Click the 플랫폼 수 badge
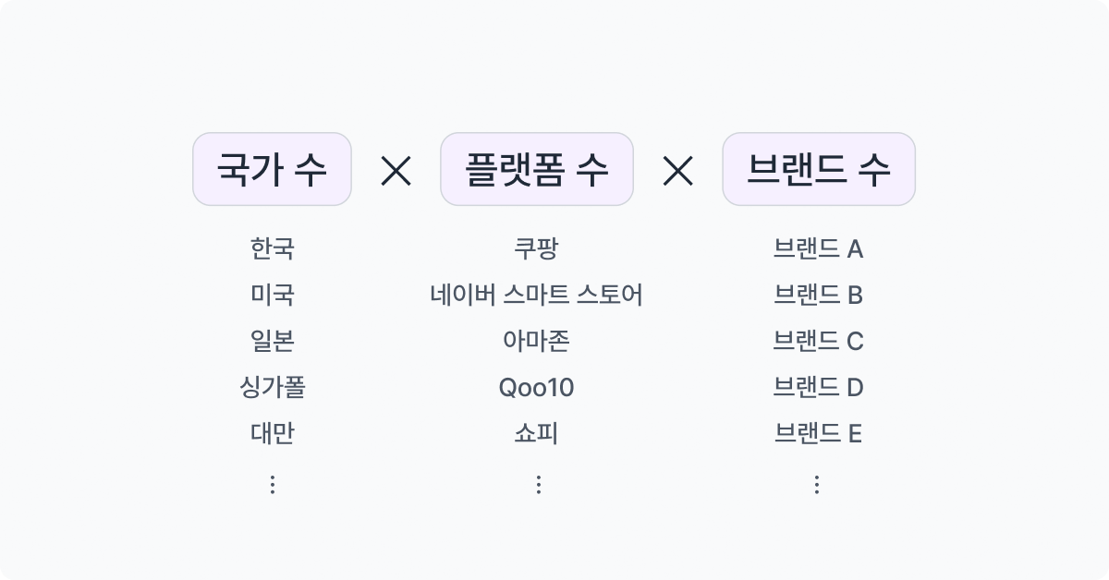The height and width of the screenshot is (580, 1109). pyautogui.click(x=537, y=169)
